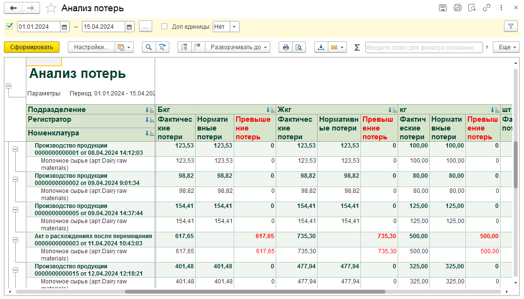Click the Сформировать button
This screenshot has width=524, height=299.
point(32,47)
